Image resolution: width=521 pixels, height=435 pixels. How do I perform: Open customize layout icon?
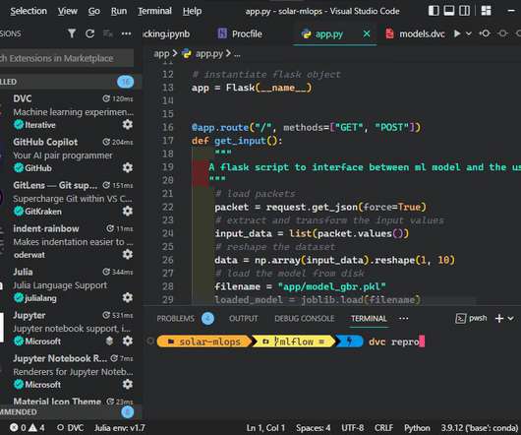tap(487, 11)
